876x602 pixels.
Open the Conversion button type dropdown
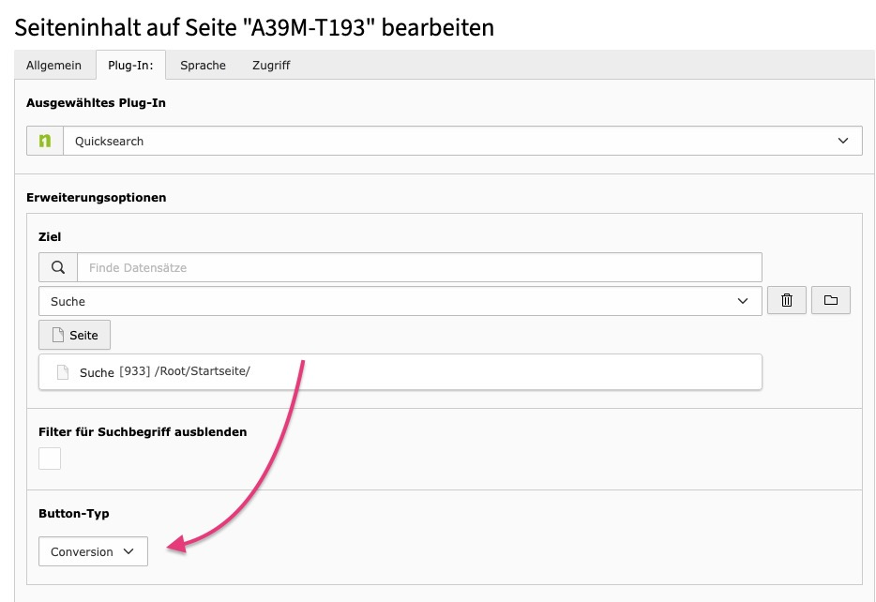coord(93,551)
